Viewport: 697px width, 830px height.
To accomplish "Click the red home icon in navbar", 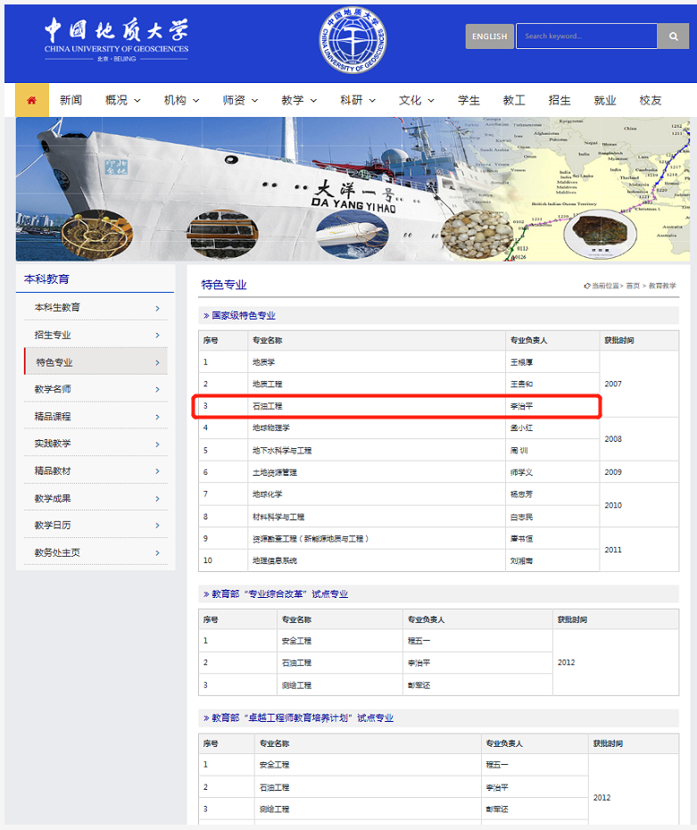I will tap(32, 101).
